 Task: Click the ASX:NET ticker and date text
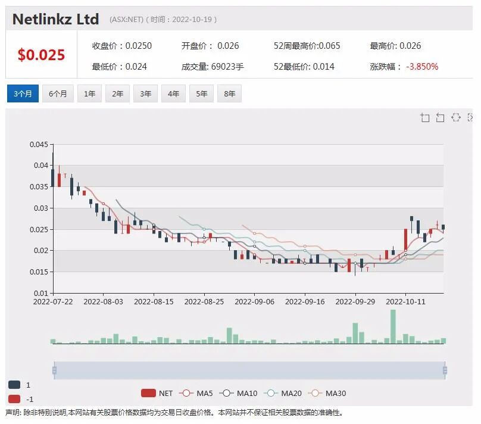[163, 20]
